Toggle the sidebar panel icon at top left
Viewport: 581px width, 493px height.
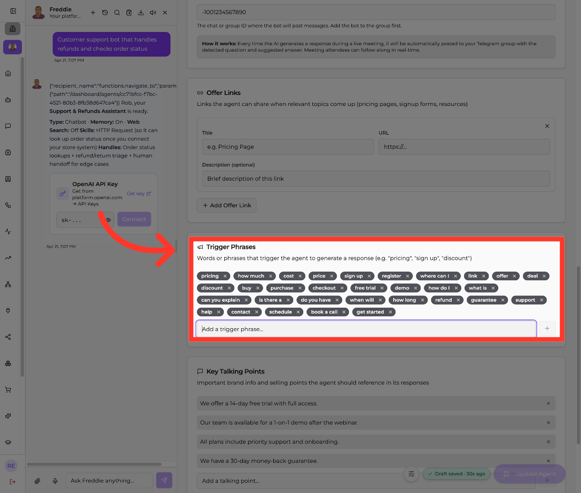[13, 11]
